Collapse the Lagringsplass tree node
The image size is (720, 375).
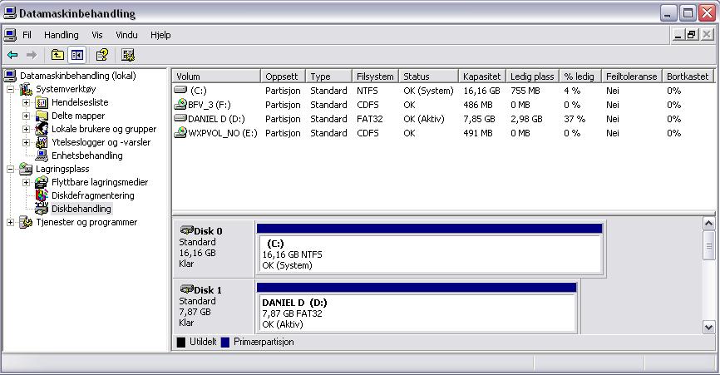10,169
